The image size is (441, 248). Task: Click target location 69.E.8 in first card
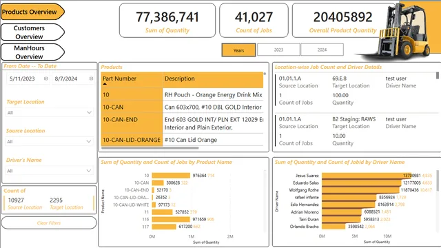point(339,79)
